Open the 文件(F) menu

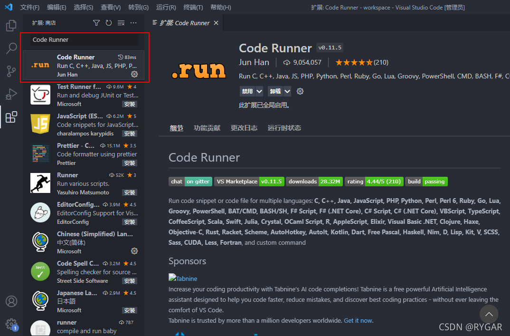coord(30,7)
